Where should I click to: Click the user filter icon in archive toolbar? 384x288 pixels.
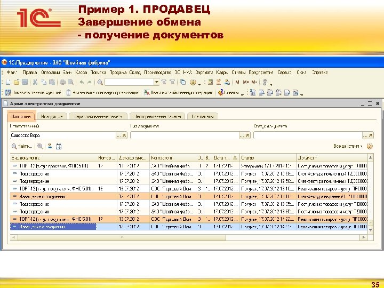click(x=50, y=146)
